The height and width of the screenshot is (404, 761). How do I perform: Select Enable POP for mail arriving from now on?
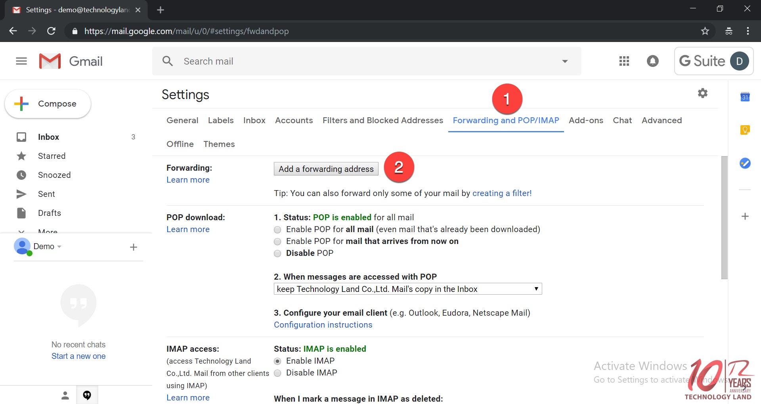(x=277, y=242)
